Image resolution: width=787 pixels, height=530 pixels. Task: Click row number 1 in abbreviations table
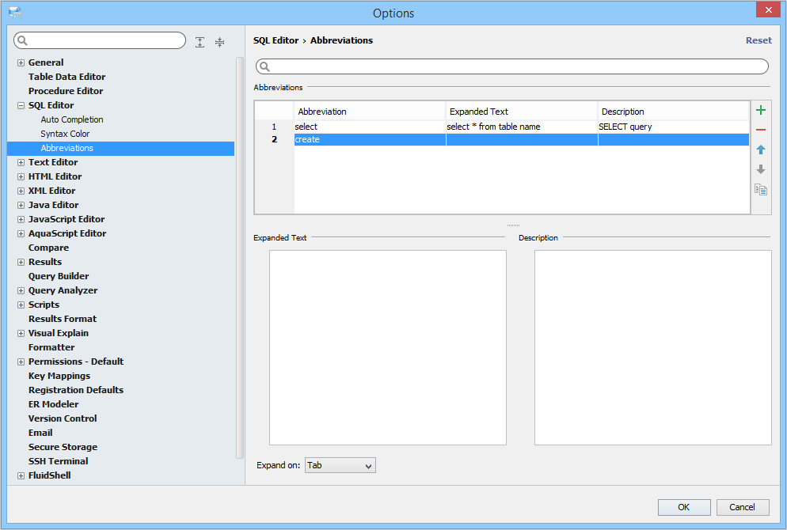pos(274,127)
